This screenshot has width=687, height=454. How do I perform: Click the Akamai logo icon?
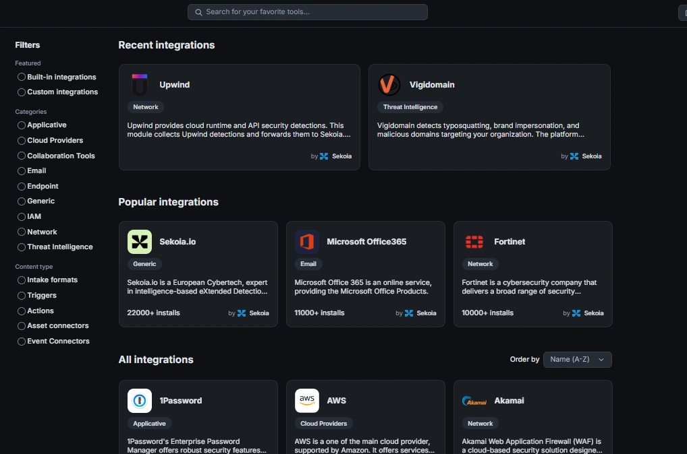coord(474,401)
